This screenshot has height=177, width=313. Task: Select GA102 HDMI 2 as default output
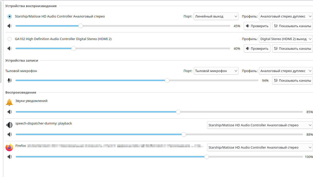pyautogui.click(x=10, y=39)
